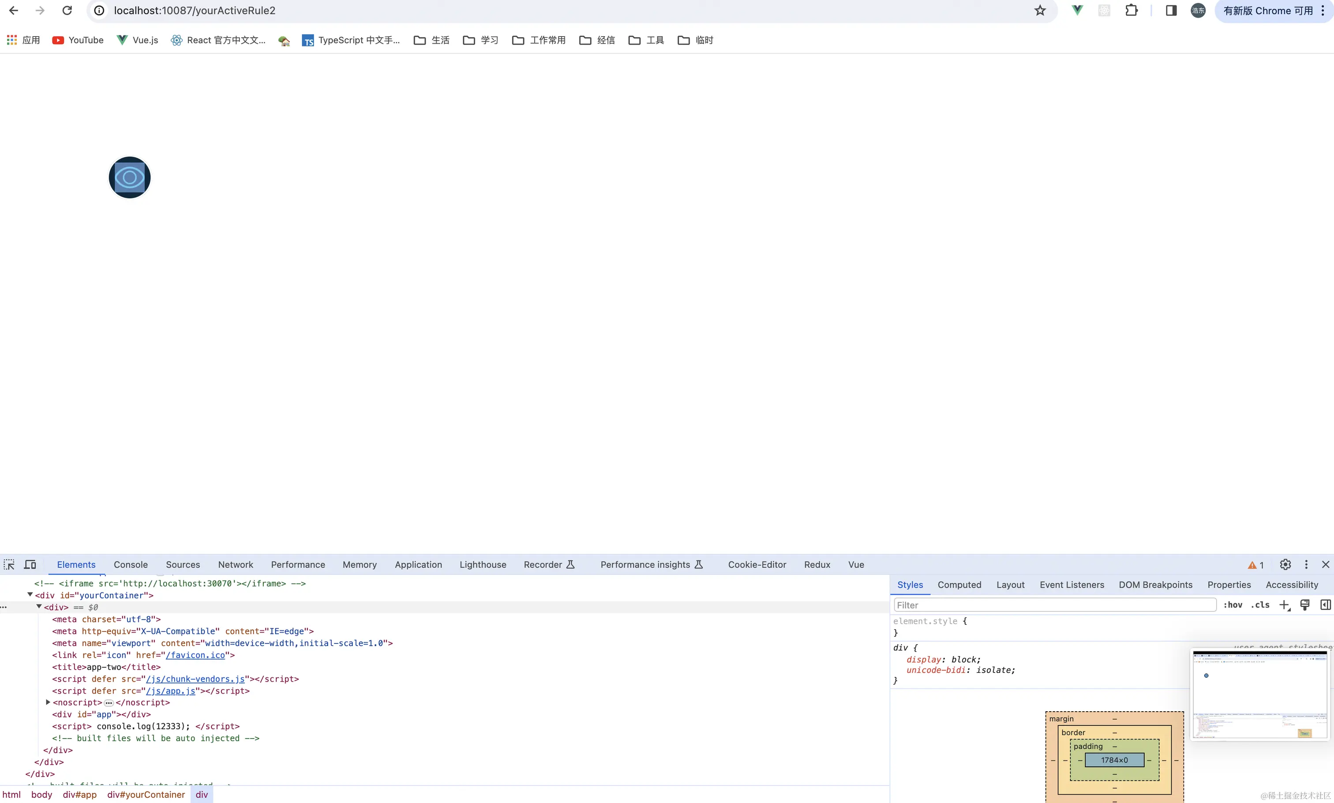Switch to the Network tab

point(235,565)
